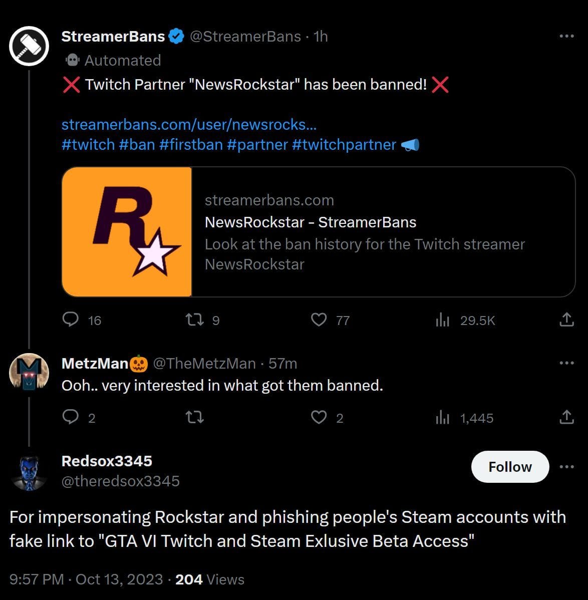Click the verified blue checkmark next to StreamerBans
Viewport: 588px width, 600px height.
175,36
